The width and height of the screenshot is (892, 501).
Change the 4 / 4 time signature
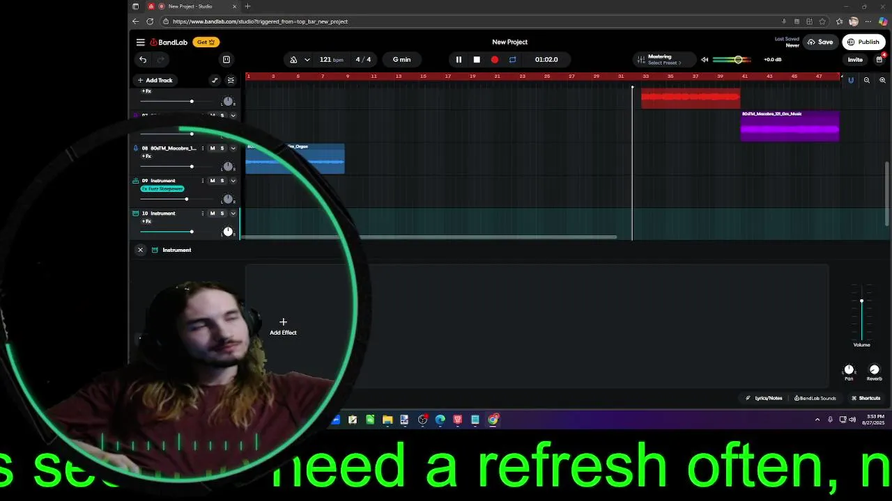(363, 60)
